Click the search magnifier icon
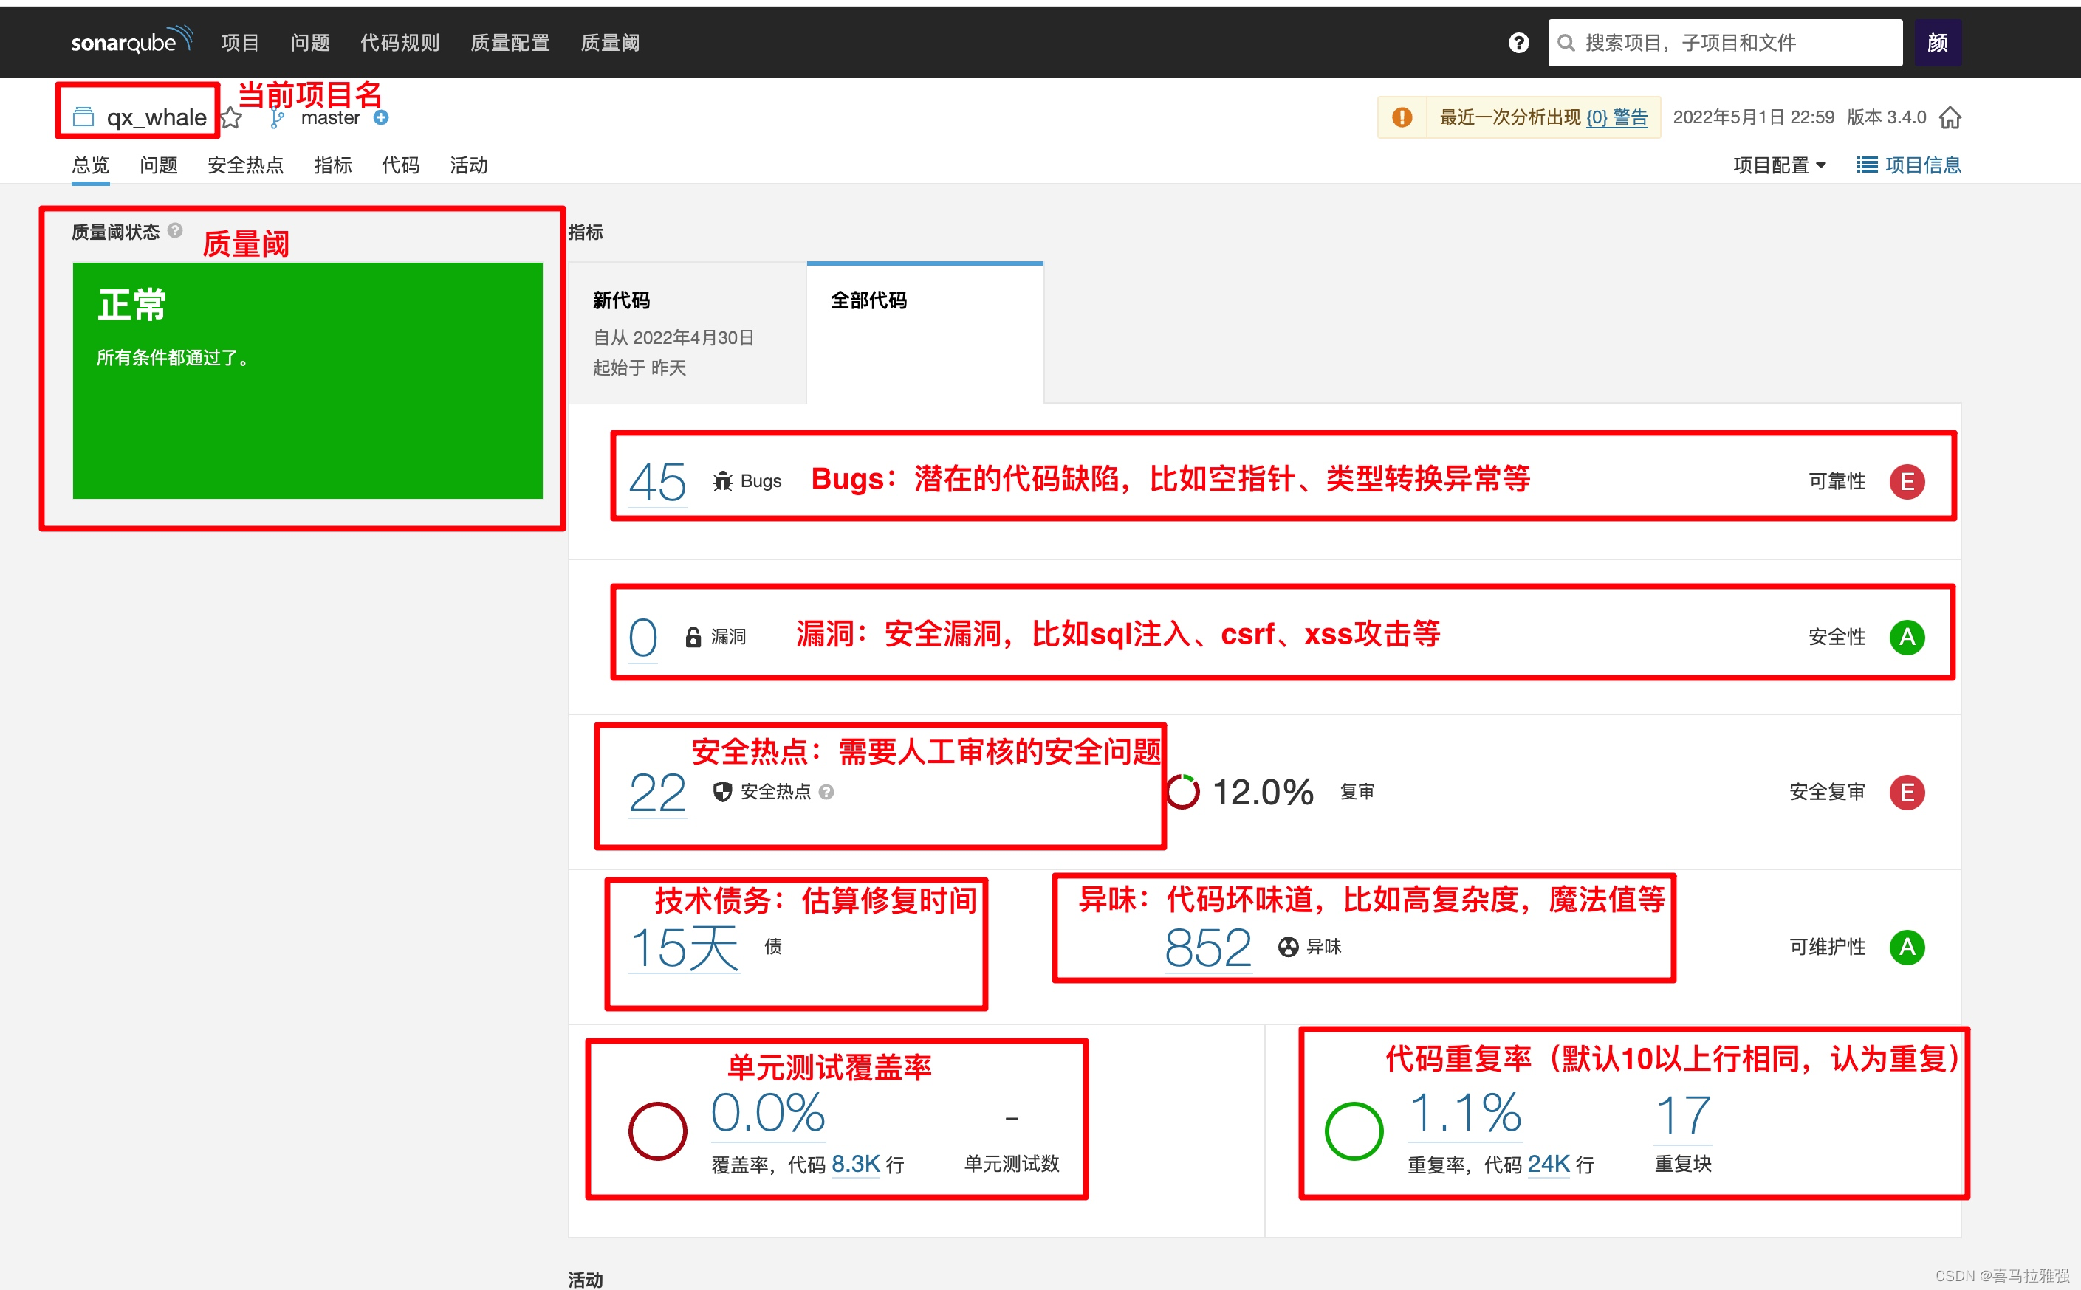Image resolution: width=2081 pixels, height=1290 pixels. tap(1566, 43)
